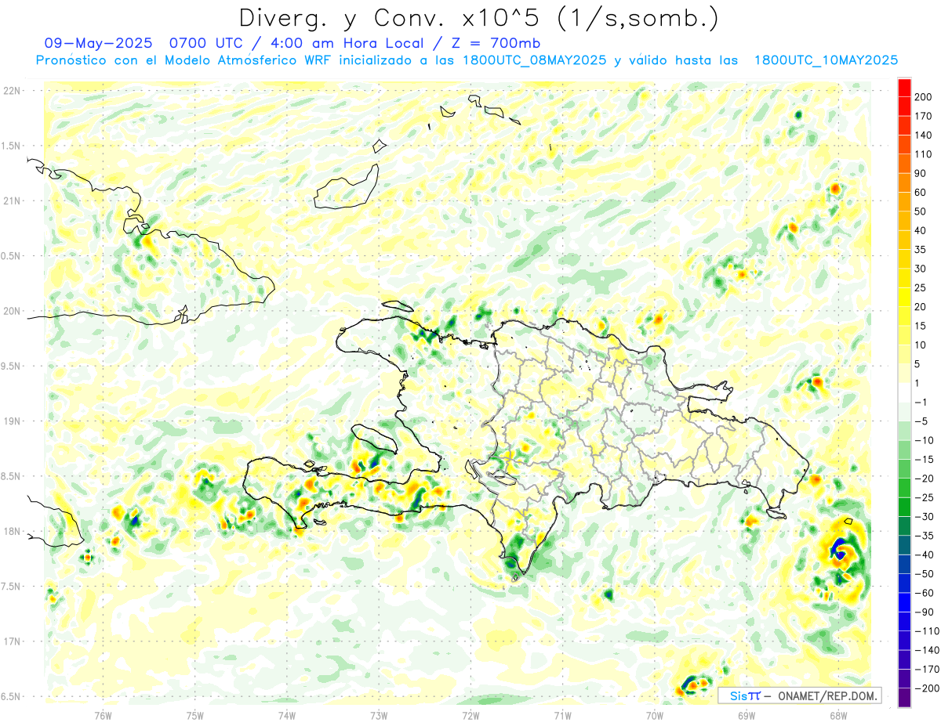Viewport: 941px width, 726px height.
Task: Click the '-40' colorbar value
Action: (924, 555)
